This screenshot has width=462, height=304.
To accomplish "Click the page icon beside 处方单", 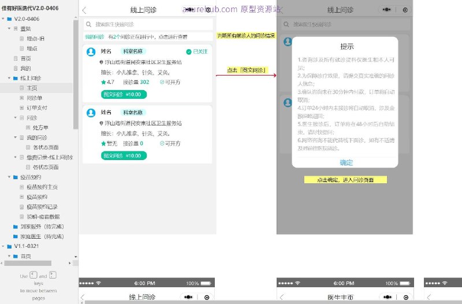I will point(28,127).
